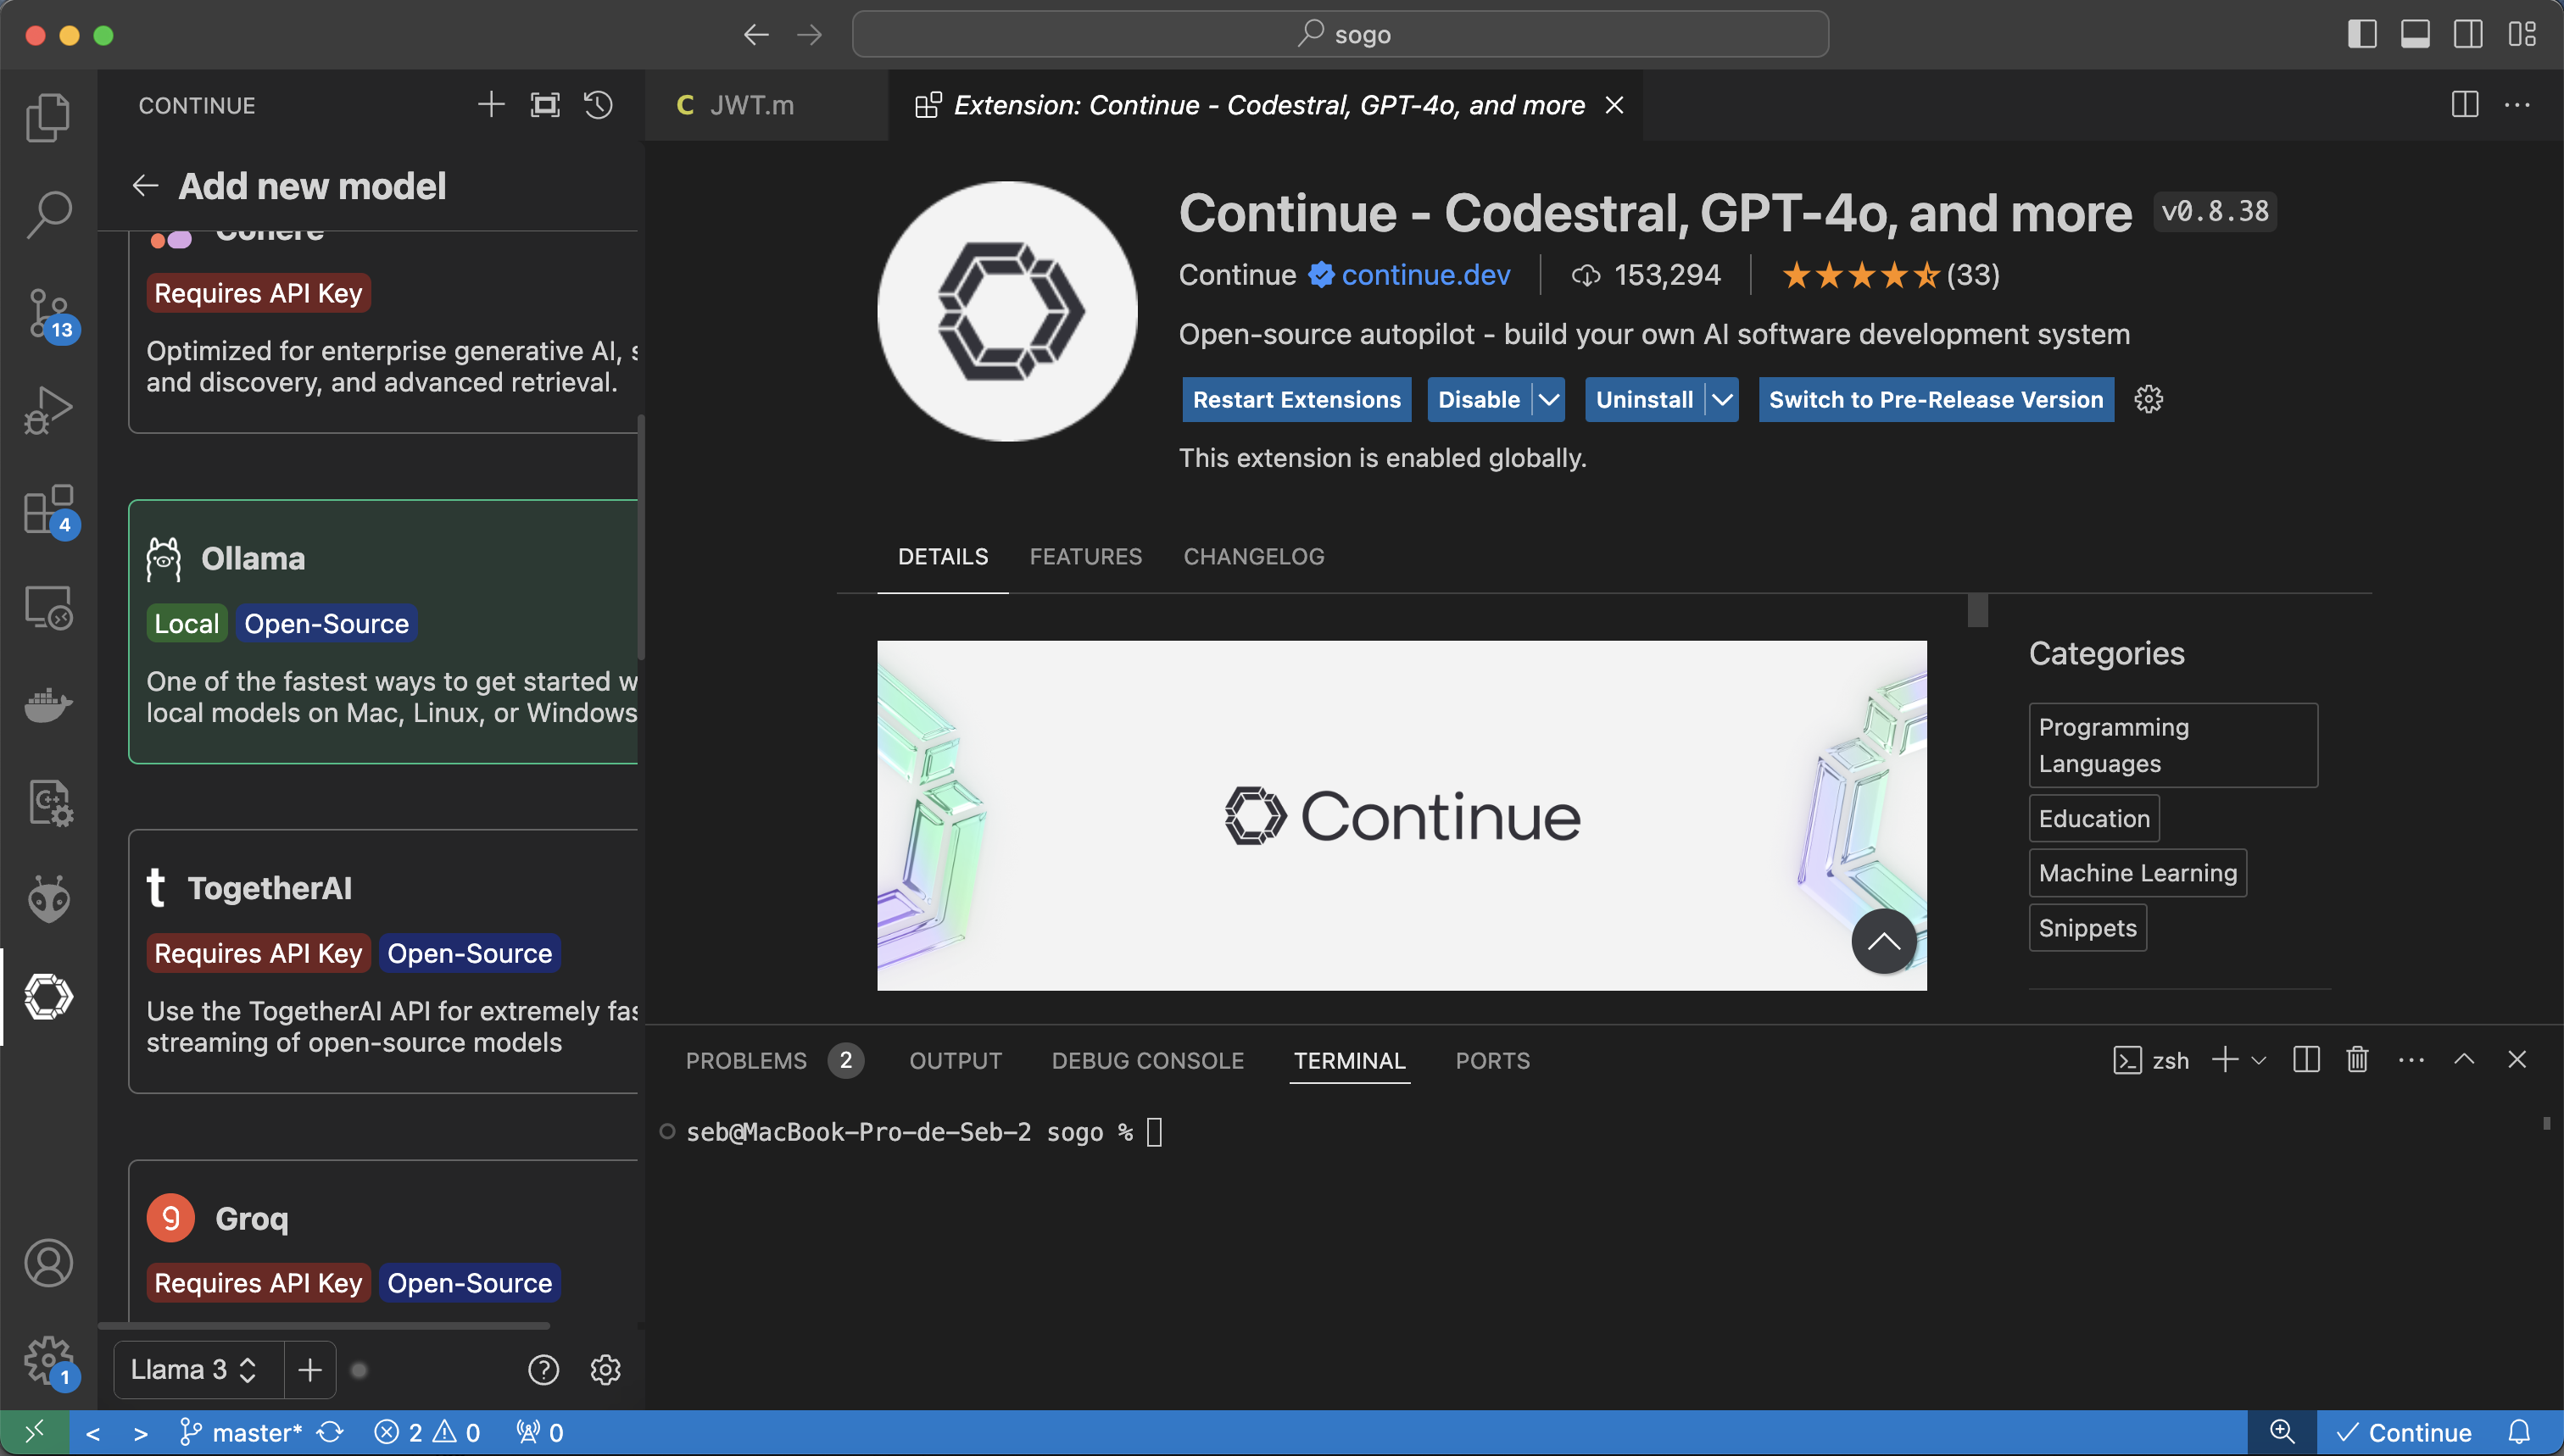
Task: Open the Search view in activity bar
Action: pos(48,214)
